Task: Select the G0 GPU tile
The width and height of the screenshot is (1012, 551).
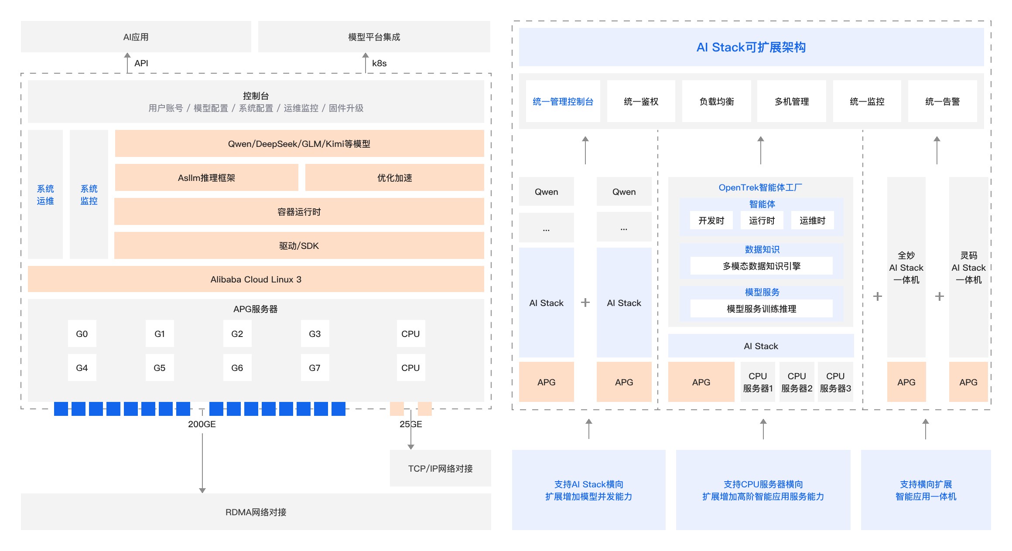Action: click(x=82, y=333)
